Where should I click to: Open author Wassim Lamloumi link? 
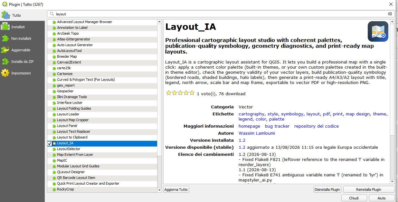click(257, 133)
